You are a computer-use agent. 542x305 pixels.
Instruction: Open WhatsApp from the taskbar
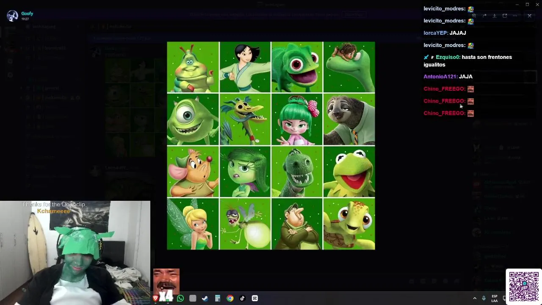coord(180,298)
